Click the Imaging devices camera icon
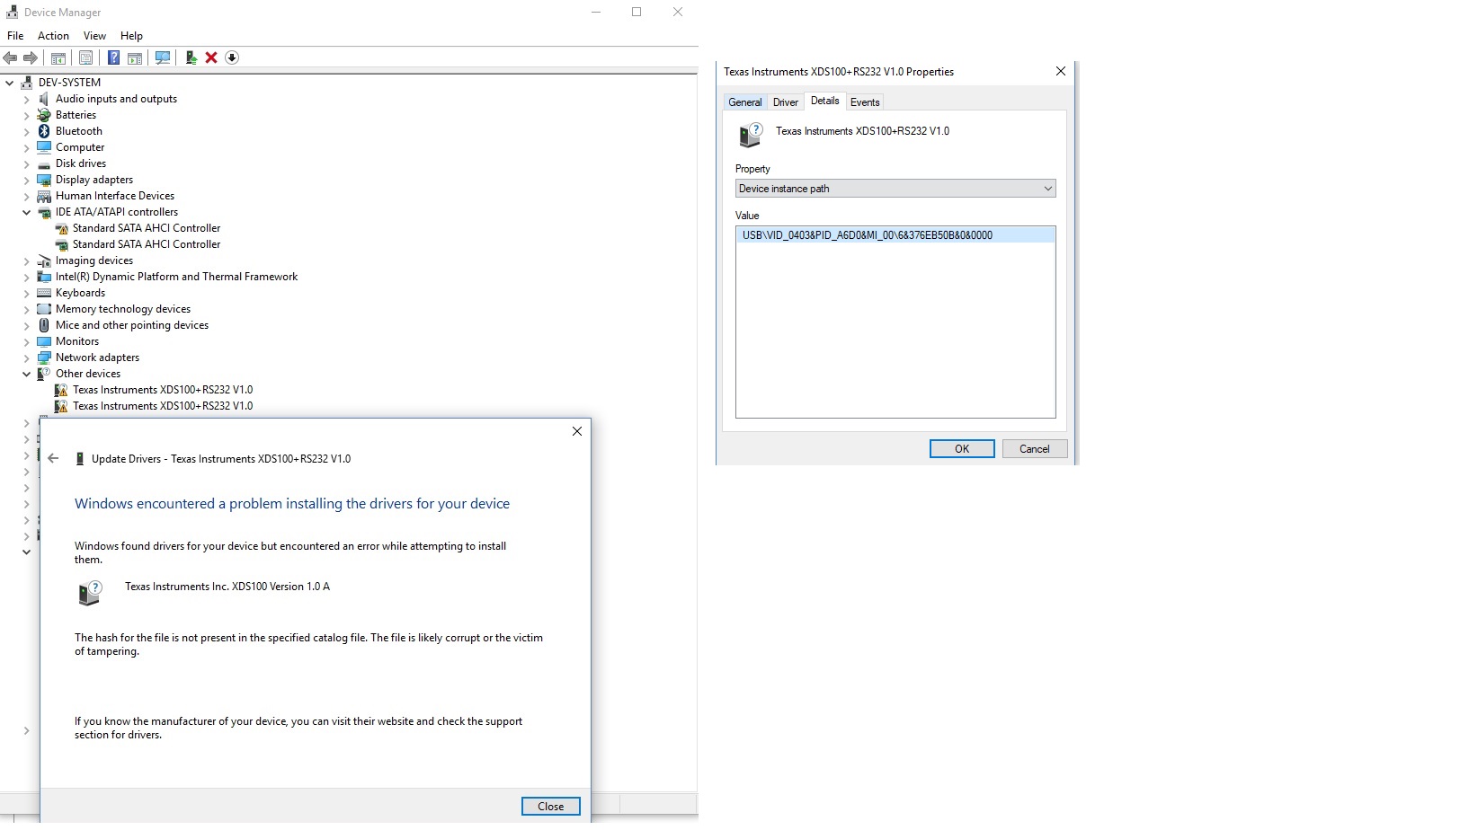The image size is (1478, 830). click(x=44, y=260)
